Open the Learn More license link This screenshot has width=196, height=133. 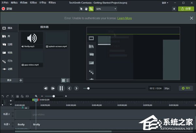click(x=124, y=18)
